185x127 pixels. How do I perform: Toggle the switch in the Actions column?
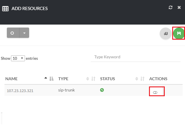point(155,93)
